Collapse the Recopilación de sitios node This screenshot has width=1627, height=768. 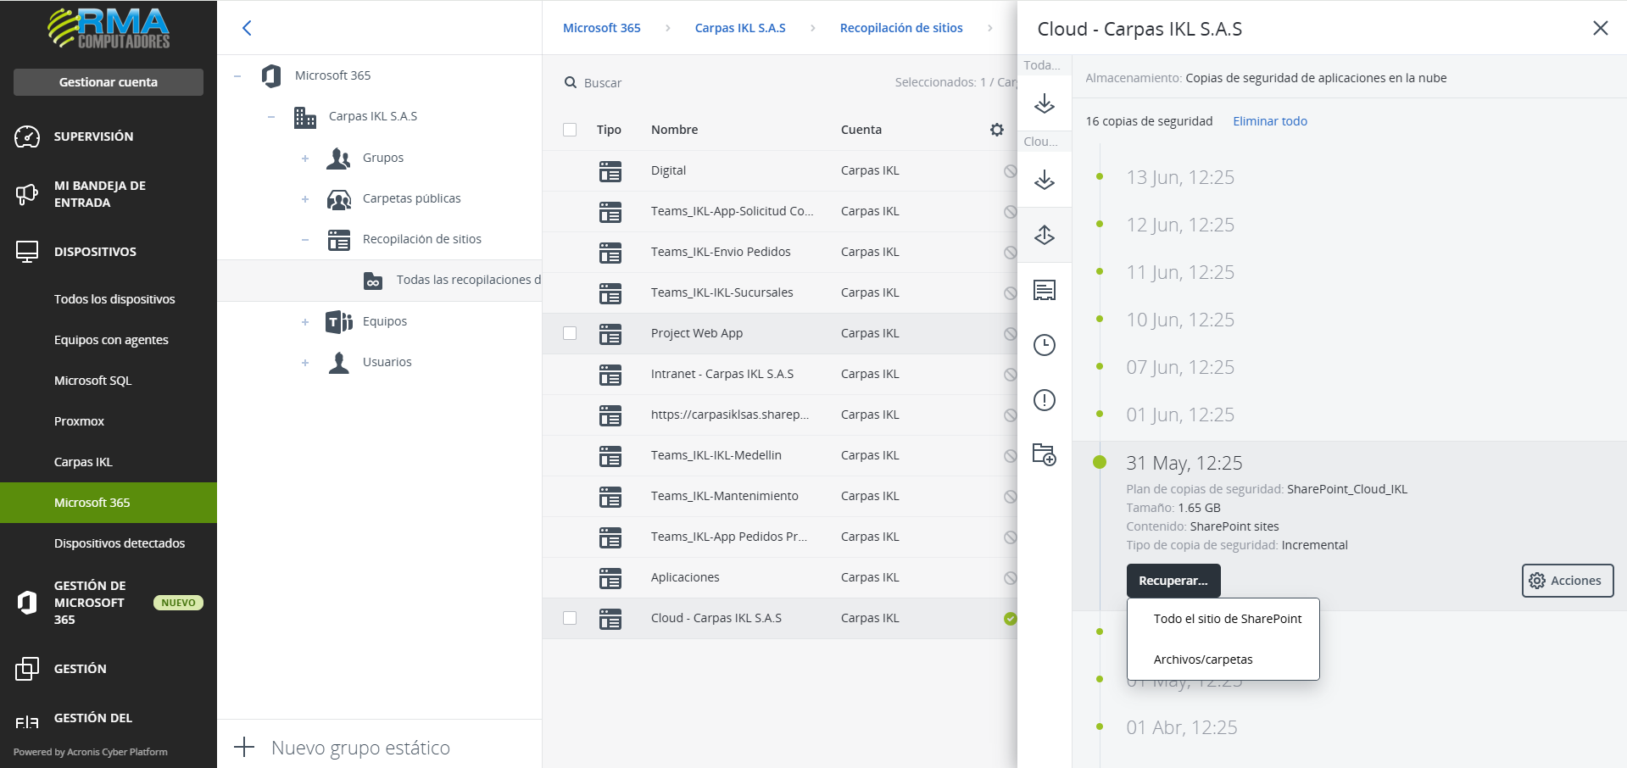(x=305, y=240)
